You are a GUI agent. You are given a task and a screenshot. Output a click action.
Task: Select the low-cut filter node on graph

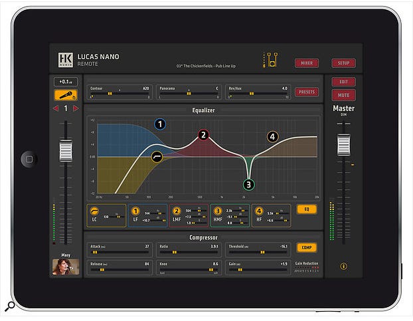point(157,157)
